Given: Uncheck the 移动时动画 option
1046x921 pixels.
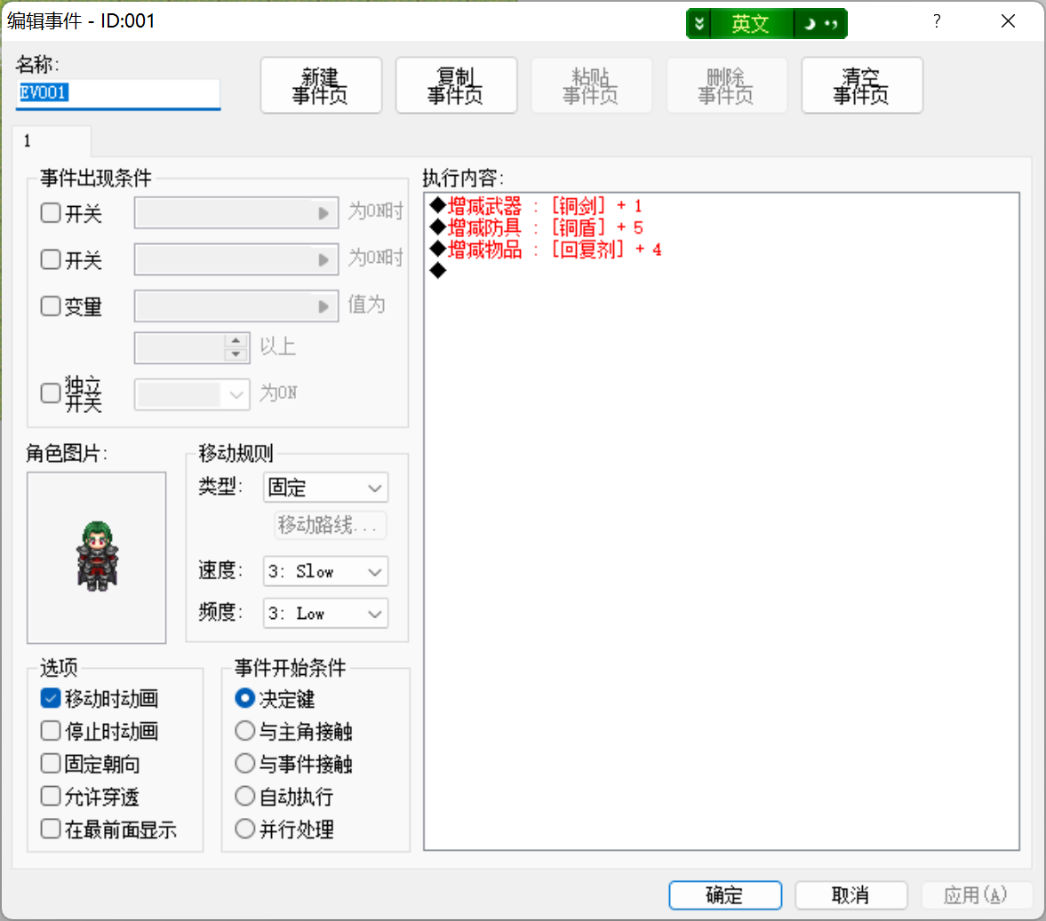Looking at the screenshot, I should click(51, 698).
